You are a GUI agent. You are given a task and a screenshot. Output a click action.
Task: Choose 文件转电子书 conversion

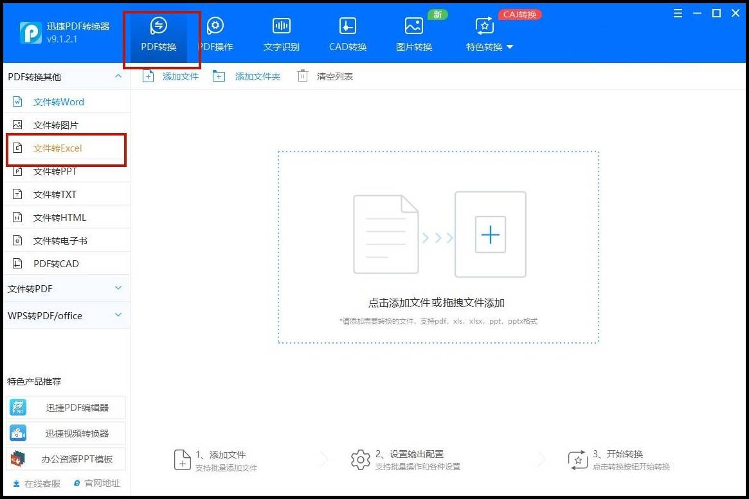click(x=67, y=240)
